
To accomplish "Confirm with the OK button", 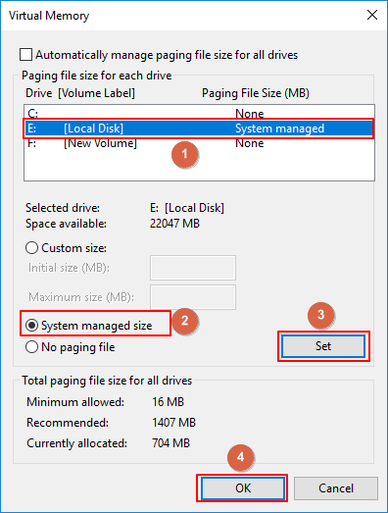I will click(x=243, y=488).
